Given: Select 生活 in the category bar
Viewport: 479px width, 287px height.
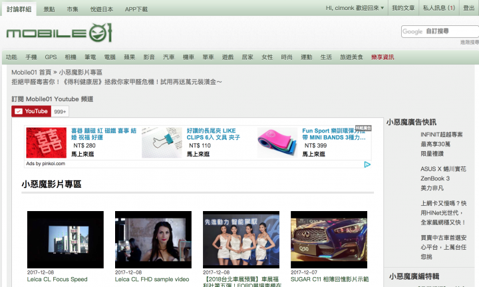Looking at the screenshot, I should coord(326,57).
